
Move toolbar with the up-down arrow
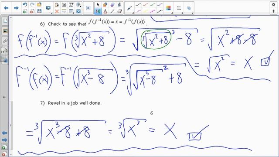(273, 11)
